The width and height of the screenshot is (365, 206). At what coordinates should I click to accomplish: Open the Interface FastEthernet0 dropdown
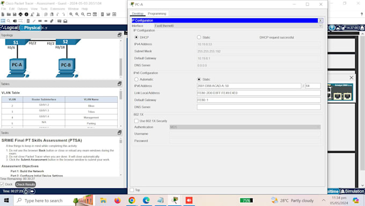click(x=238, y=26)
